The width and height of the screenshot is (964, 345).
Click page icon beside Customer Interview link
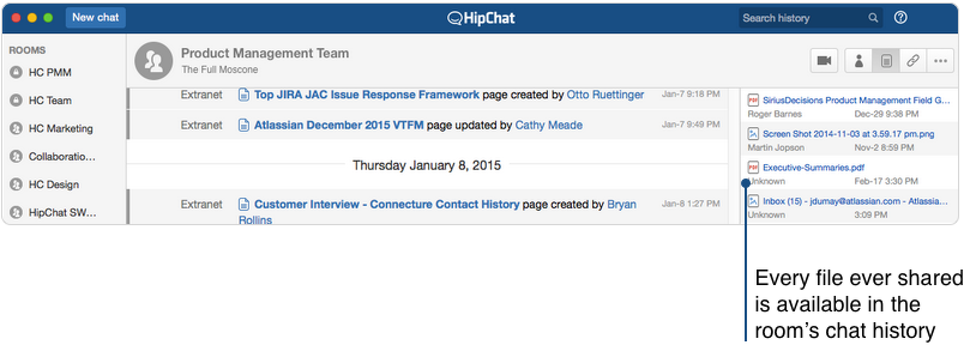(244, 204)
